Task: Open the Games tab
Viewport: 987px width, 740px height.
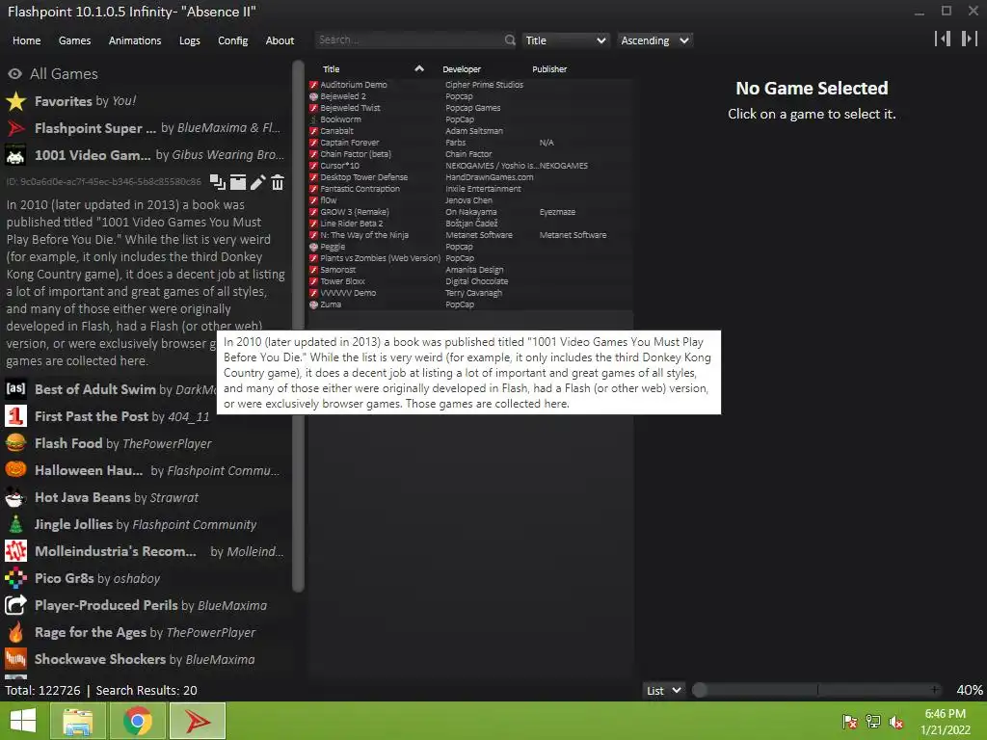Action: point(74,40)
